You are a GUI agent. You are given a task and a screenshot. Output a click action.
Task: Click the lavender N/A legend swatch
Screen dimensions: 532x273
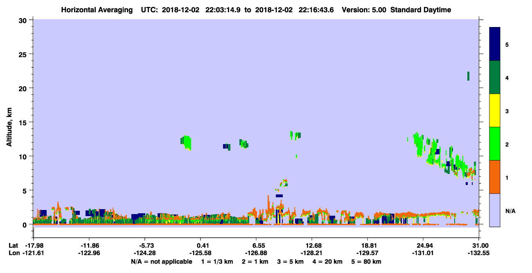click(495, 210)
